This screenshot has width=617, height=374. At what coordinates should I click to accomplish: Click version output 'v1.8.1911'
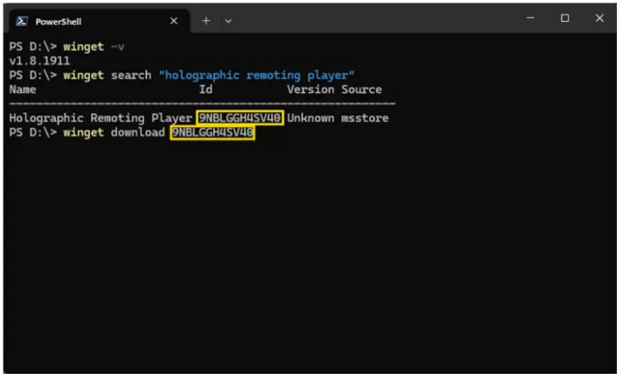(x=40, y=61)
